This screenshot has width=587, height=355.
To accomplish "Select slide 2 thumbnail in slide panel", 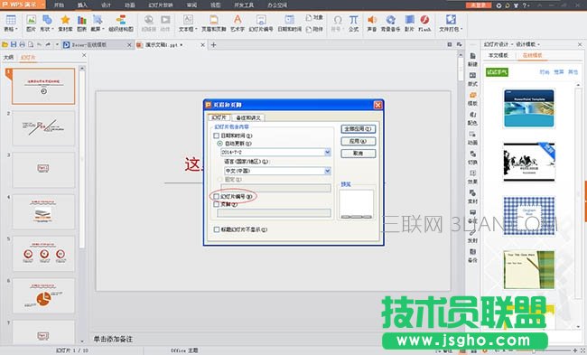I will [43, 127].
